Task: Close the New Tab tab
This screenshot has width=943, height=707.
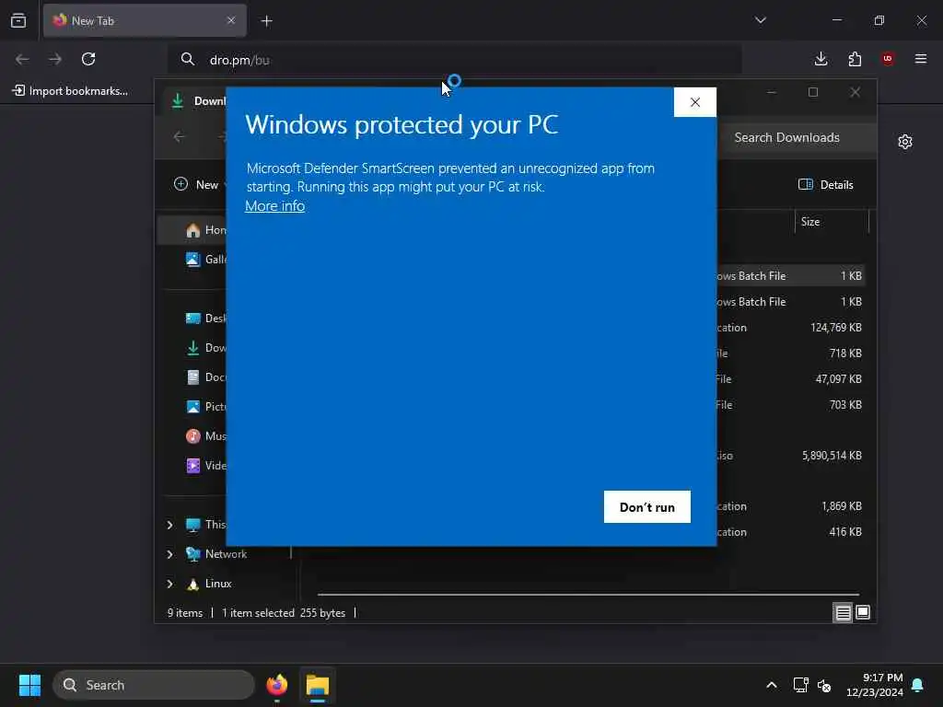Action: click(231, 20)
